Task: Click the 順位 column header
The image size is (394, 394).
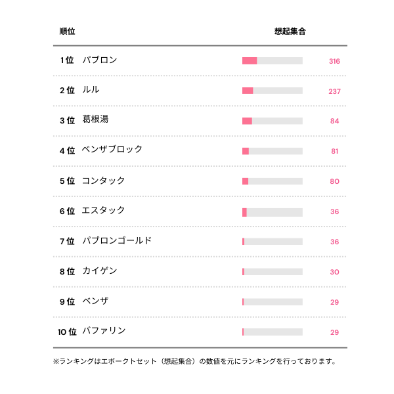Action: (67, 32)
